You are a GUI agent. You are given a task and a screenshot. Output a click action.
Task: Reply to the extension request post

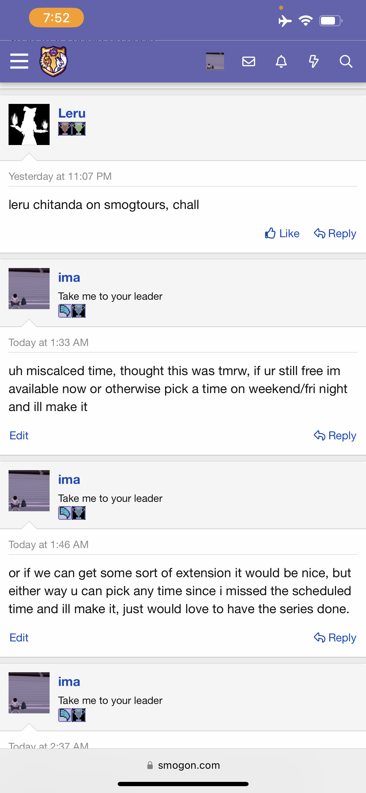[335, 637]
